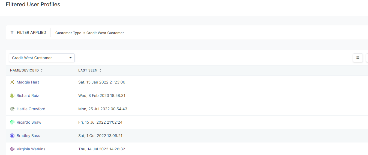The image size is (368, 155).
Task: Click Hattie Crawford's avatar icon
Action: (12, 109)
